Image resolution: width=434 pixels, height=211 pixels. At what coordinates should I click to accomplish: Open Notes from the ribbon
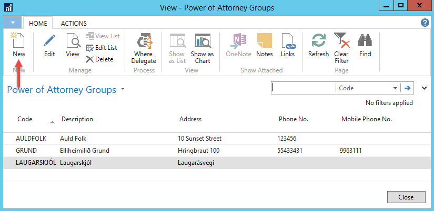[264, 41]
